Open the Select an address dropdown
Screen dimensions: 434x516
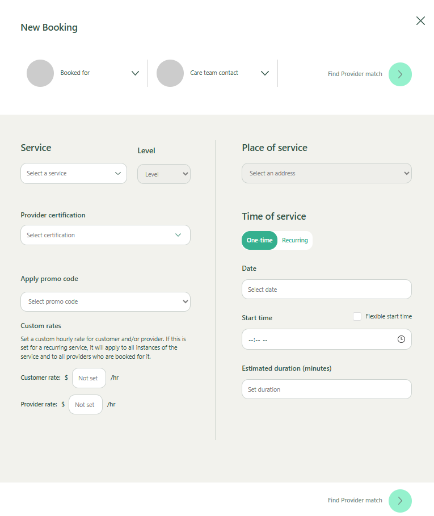click(x=327, y=174)
